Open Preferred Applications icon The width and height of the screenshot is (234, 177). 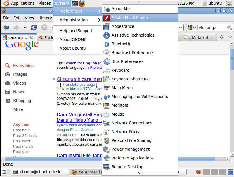click(107, 158)
